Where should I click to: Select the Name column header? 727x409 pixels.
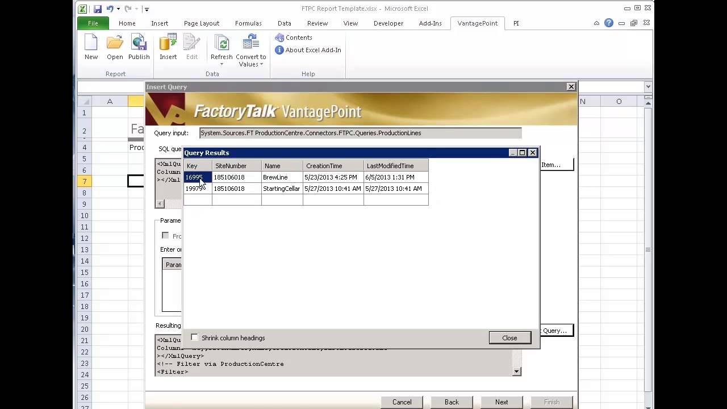click(282, 166)
